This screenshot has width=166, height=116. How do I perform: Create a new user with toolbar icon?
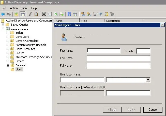[83, 14]
